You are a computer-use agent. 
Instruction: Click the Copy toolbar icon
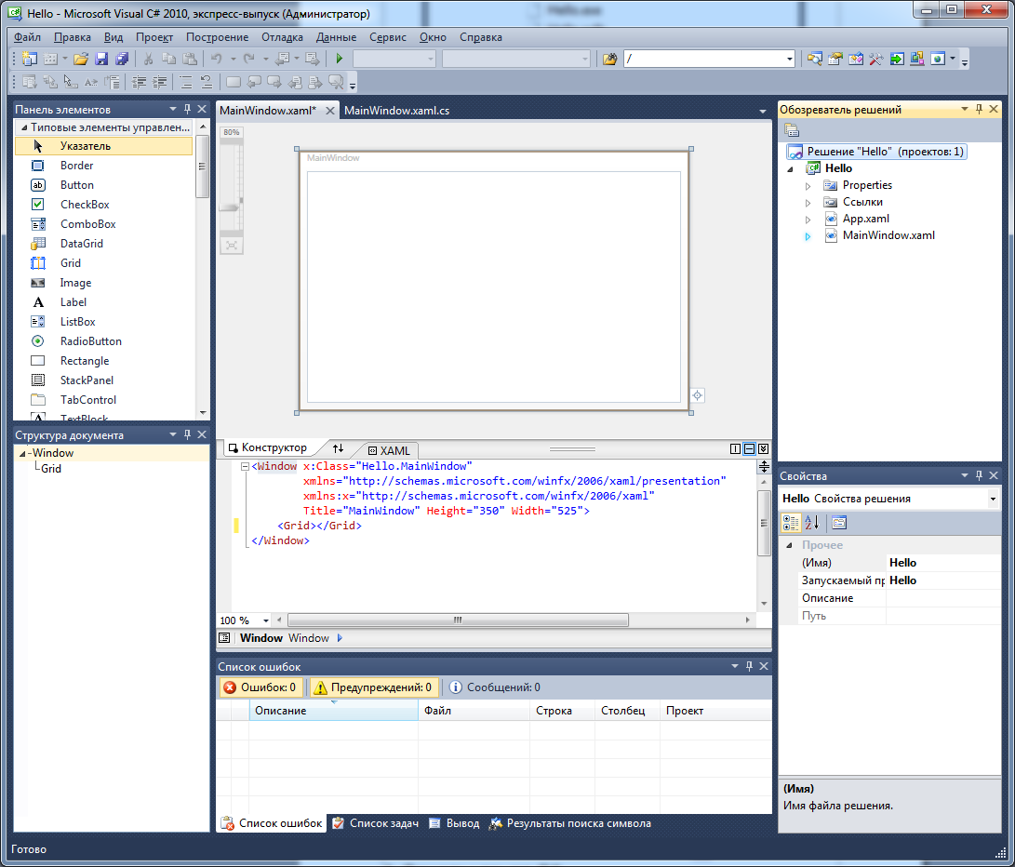point(169,59)
